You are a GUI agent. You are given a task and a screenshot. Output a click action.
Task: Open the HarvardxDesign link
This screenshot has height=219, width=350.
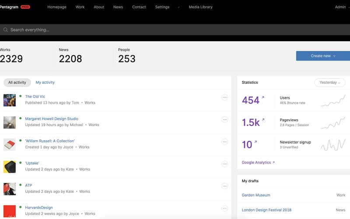click(x=39, y=208)
